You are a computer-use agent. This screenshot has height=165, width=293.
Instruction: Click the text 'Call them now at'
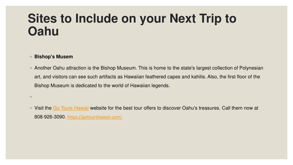[240, 108]
